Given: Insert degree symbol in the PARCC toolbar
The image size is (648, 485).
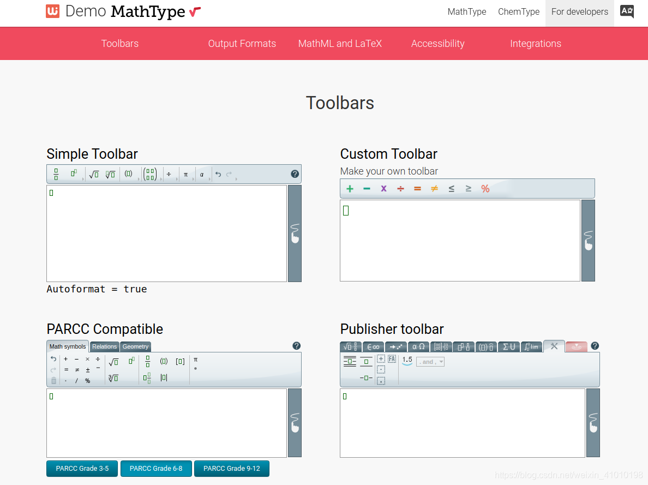Looking at the screenshot, I should 195,369.
